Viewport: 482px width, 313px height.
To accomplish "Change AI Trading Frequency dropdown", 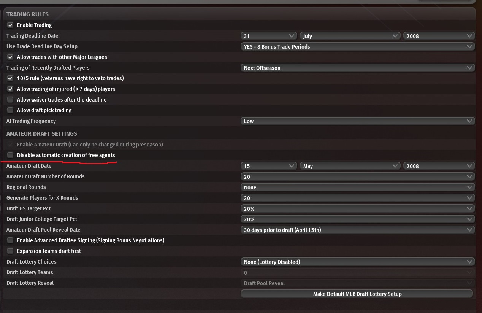I will click(x=357, y=121).
